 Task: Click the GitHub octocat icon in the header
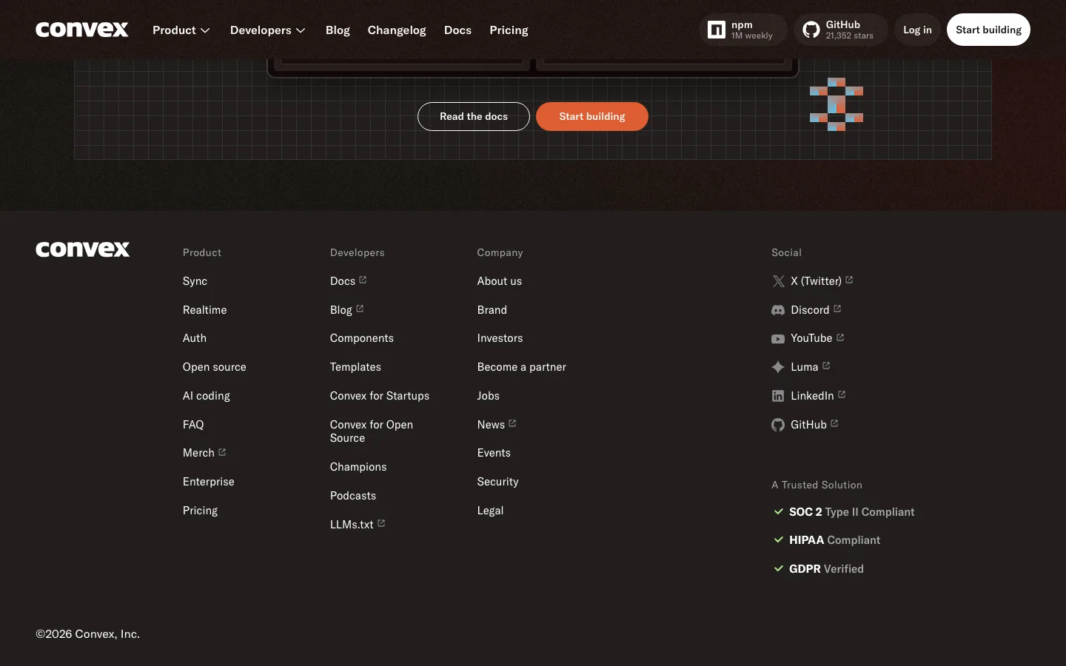pos(811,30)
